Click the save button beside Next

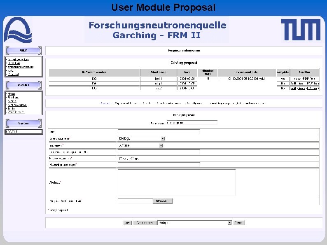(x=145, y=223)
